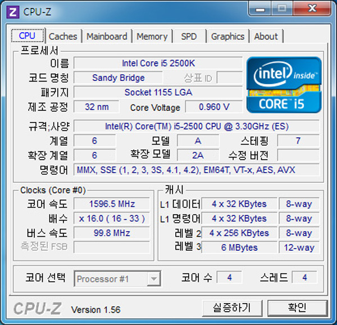Click the empty 수정 버전 revision field
Viewport: 337px width, 325px height.
tap(298, 155)
